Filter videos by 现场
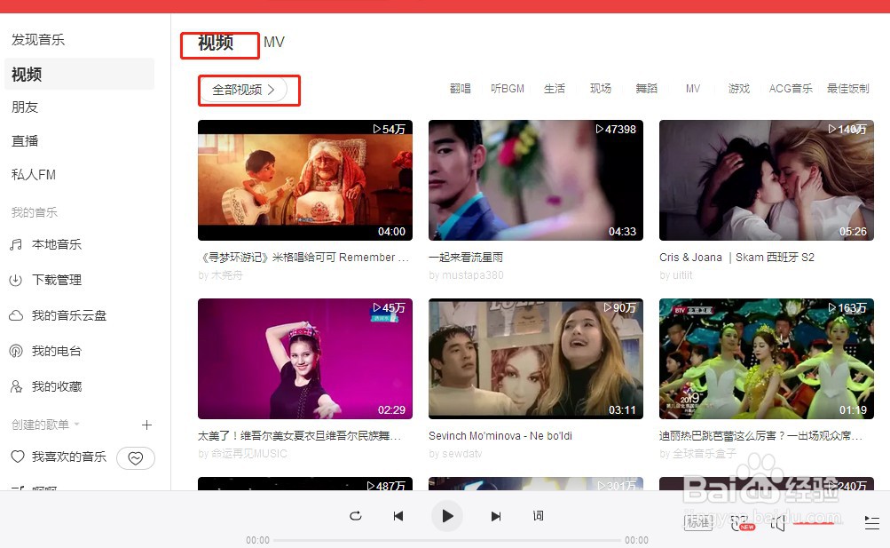The height and width of the screenshot is (548, 890). click(x=601, y=89)
